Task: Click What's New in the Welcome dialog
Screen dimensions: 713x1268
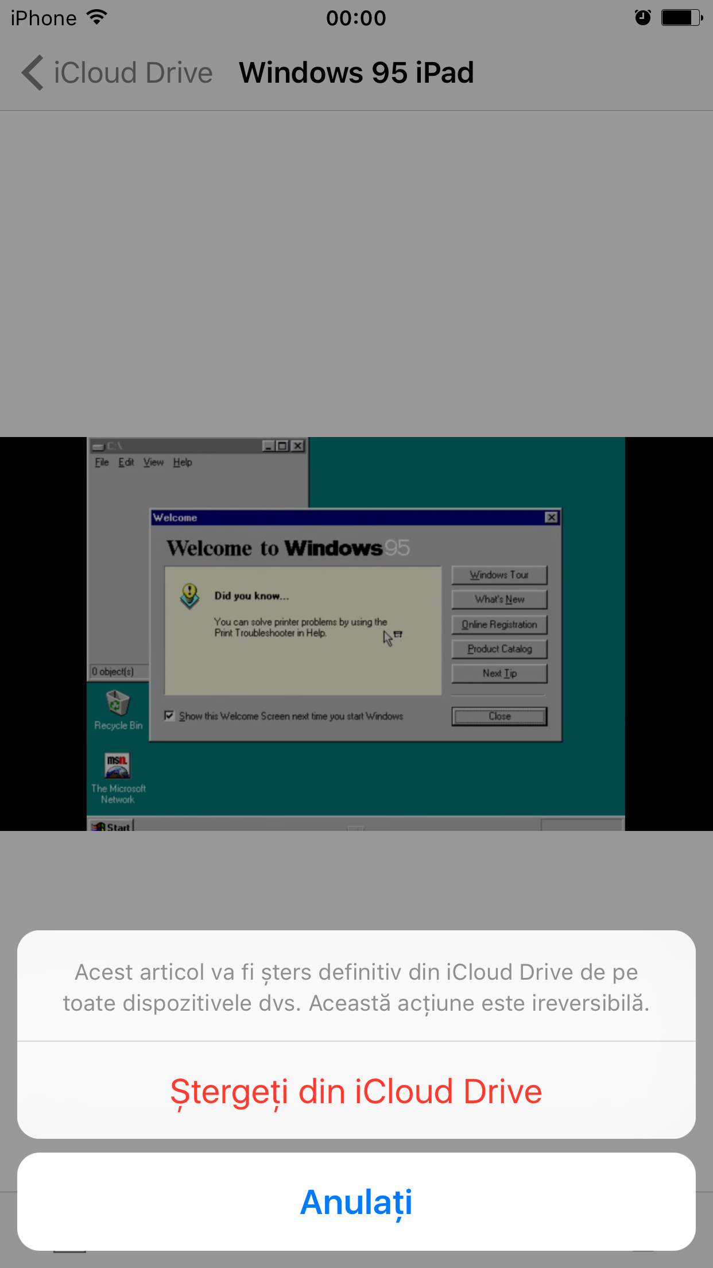Action: pyautogui.click(x=499, y=599)
